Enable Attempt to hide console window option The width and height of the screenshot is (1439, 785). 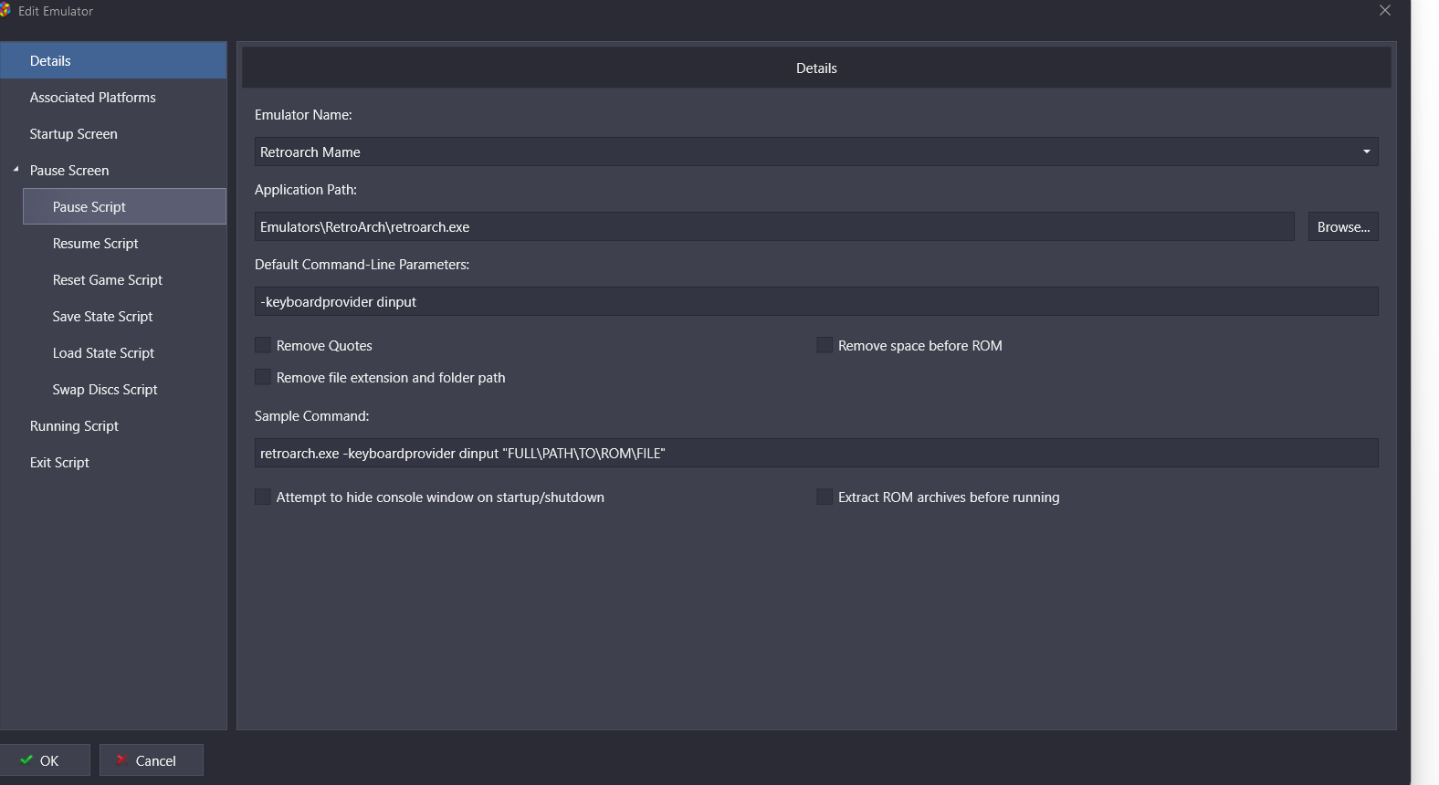263,497
